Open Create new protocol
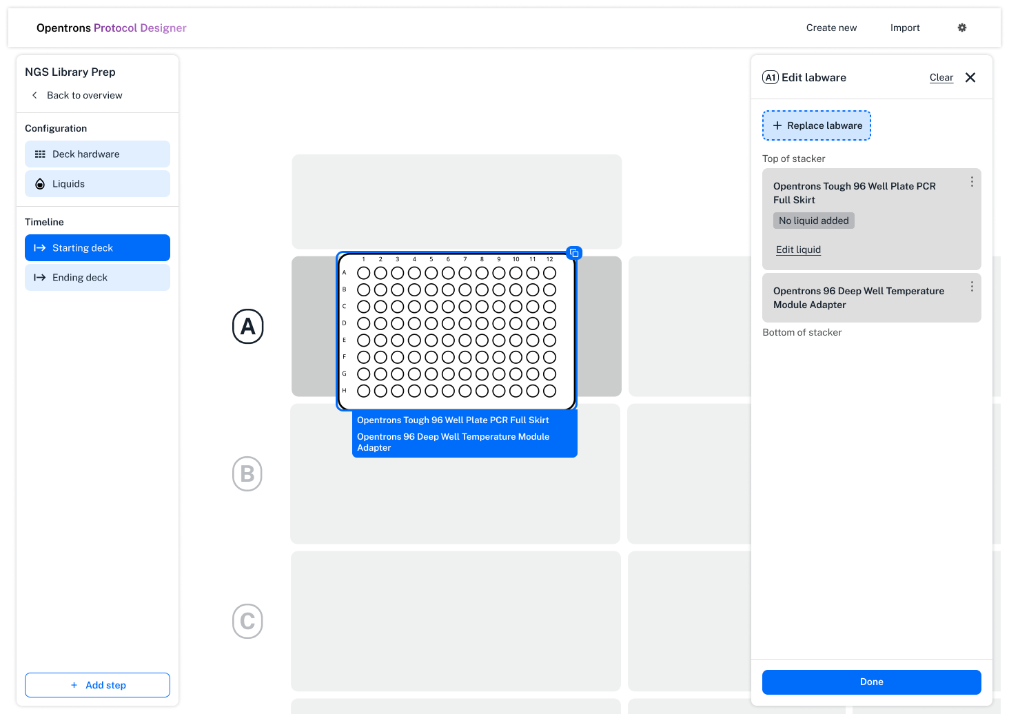The height and width of the screenshot is (714, 1009). point(831,28)
